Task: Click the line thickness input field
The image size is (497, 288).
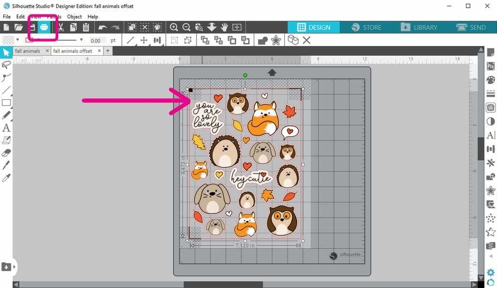Action: [x=97, y=41]
